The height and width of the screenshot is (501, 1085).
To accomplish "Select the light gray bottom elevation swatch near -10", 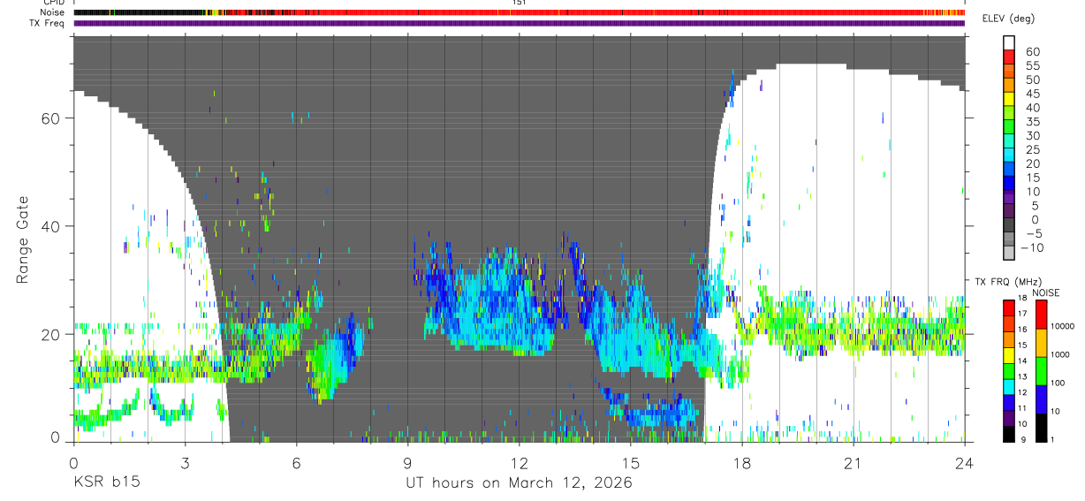I will tap(1009, 252).
